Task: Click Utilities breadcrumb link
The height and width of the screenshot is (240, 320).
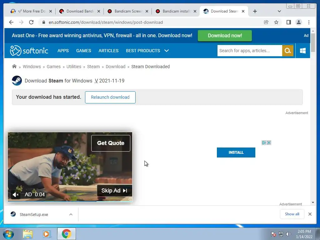Action: (x=74, y=67)
